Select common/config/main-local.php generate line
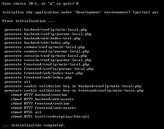This screenshot has width=164, height=129. point(45,47)
